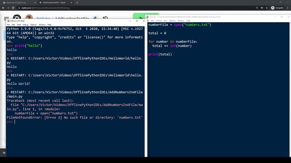291x163 pixels.
Task: Open the Run menu in main.py editor
Action: coord(166,21)
